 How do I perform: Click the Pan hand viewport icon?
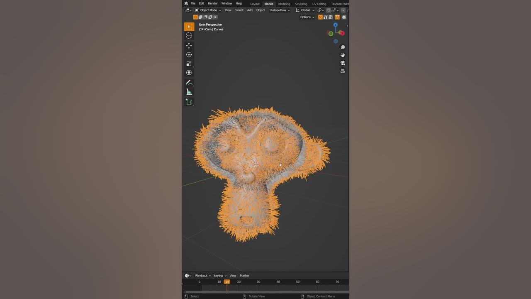click(343, 55)
